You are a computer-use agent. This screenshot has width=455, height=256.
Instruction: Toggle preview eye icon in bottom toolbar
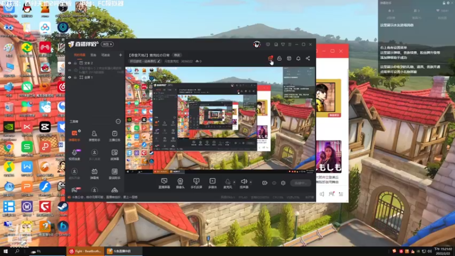tap(274, 183)
